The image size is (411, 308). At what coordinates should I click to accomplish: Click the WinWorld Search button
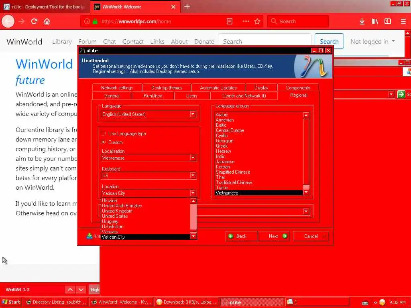coord(329,41)
